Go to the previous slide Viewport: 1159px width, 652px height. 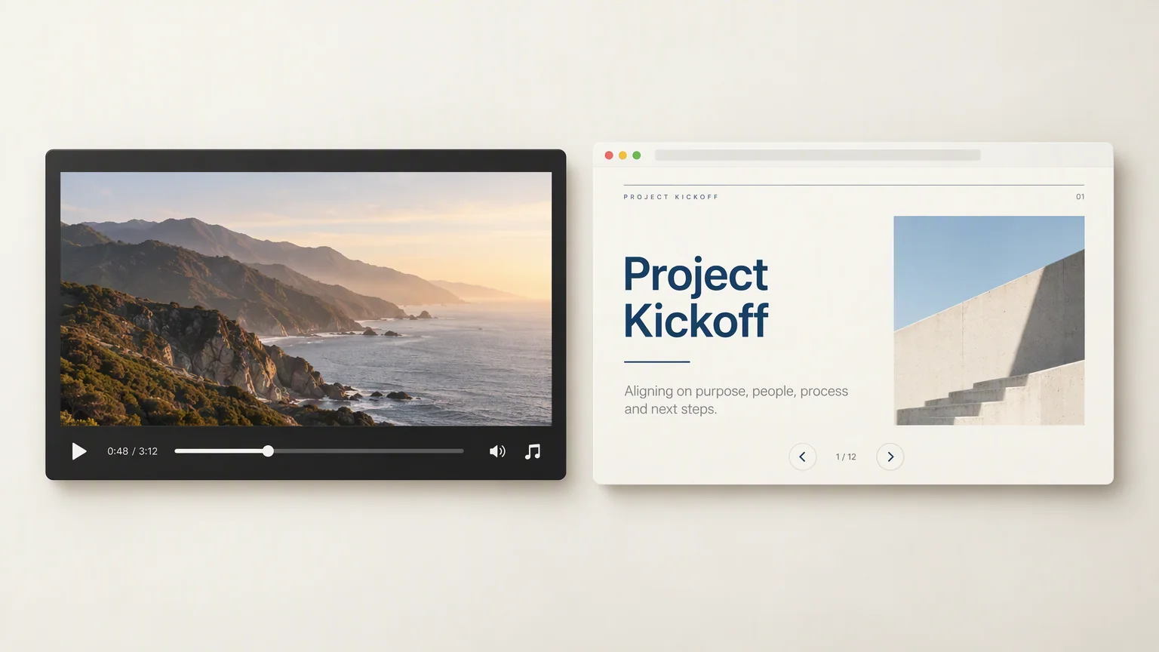802,457
